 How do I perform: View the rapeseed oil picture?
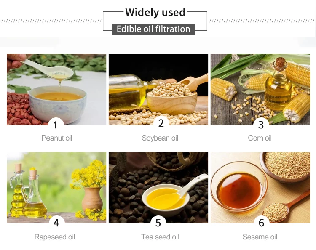tap(56, 187)
